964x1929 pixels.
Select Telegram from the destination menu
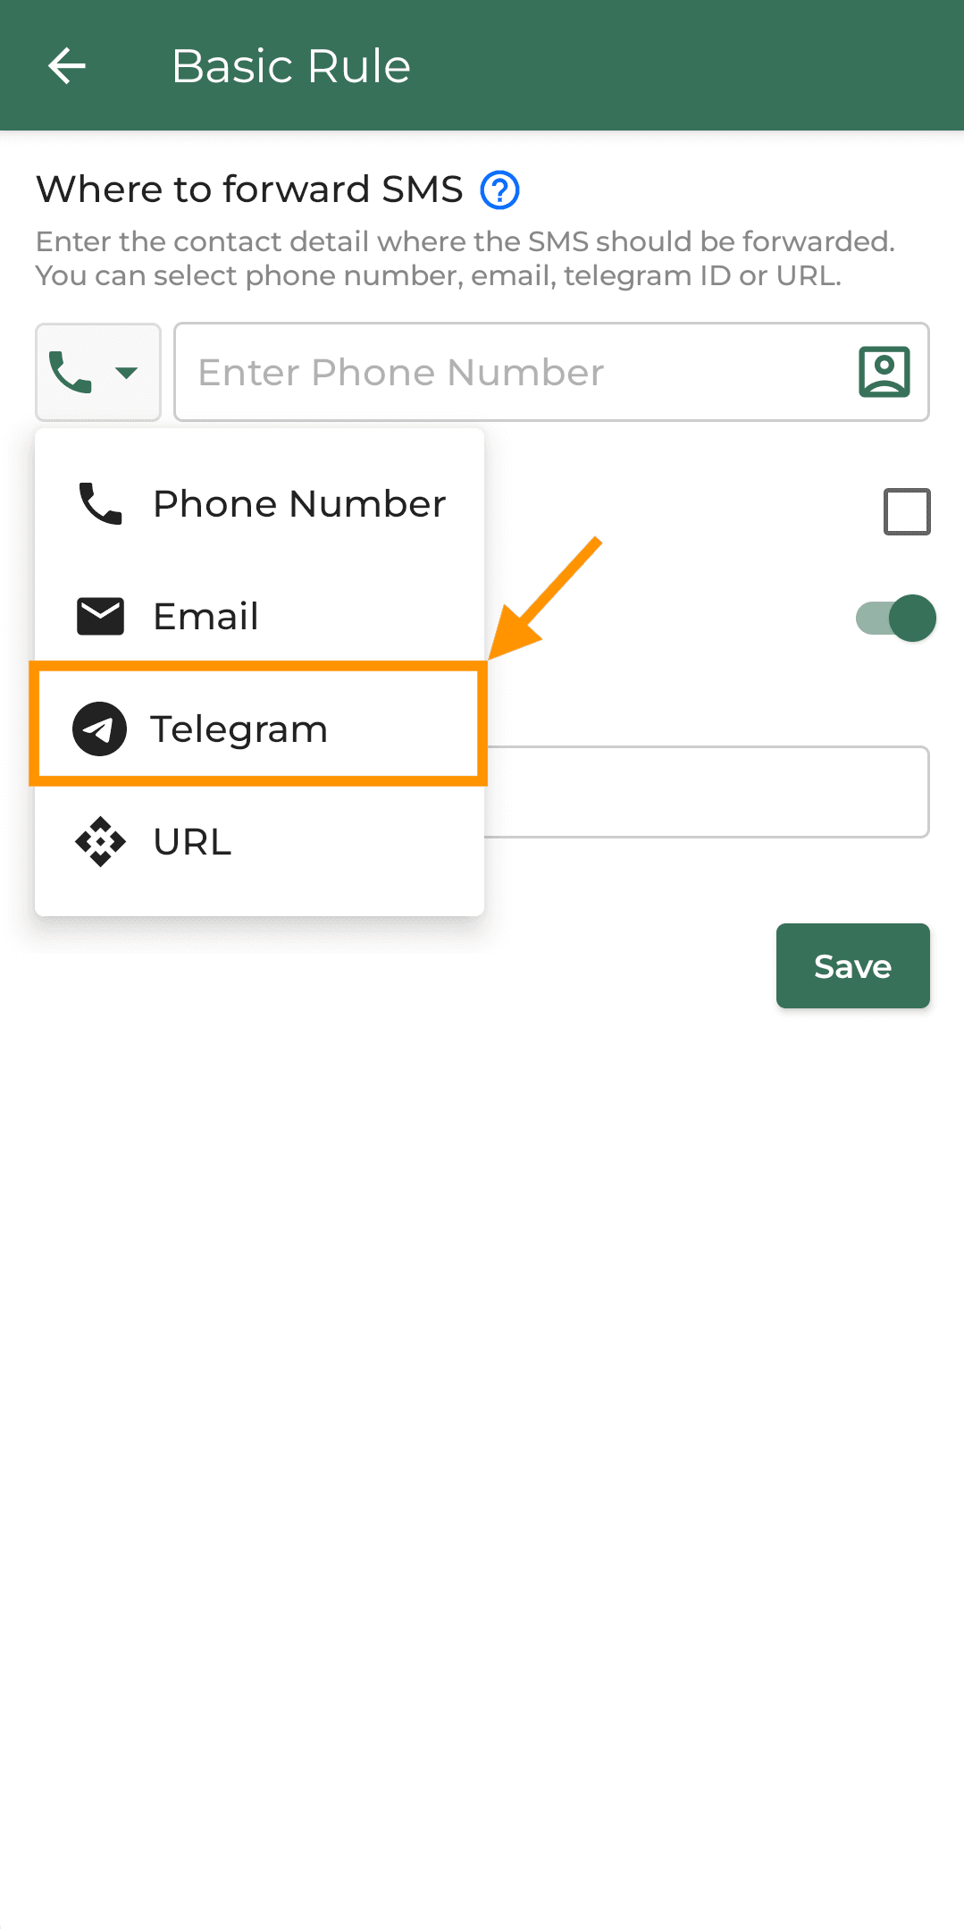239,728
